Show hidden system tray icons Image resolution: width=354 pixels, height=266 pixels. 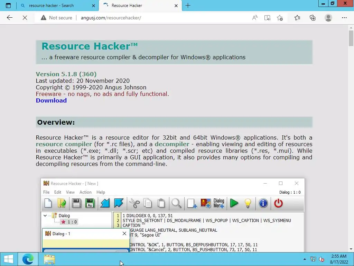tap(305, 259)
